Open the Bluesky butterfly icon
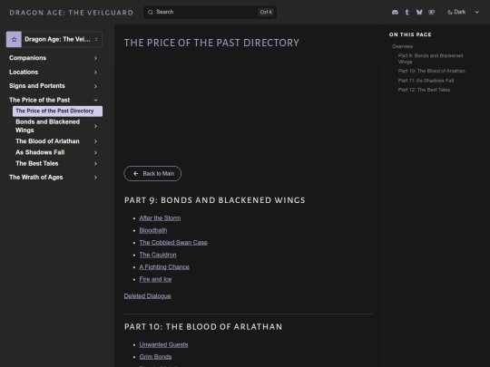The width and height of the screenshot is (490, 367). tap(419, 12)
